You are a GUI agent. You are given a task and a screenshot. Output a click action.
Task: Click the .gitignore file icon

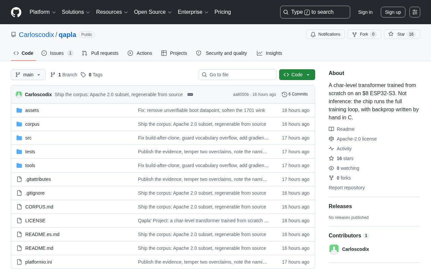pos(19,193)
